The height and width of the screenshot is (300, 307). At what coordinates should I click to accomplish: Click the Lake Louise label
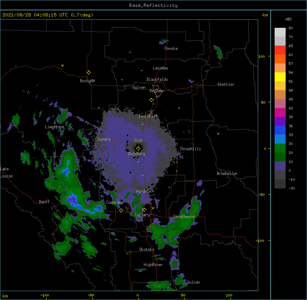(x=6, y=172)
